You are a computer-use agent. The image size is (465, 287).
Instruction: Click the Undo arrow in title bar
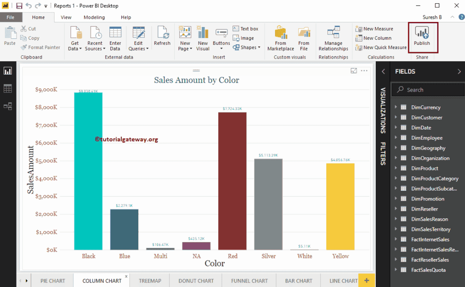(x=28, y=5)
